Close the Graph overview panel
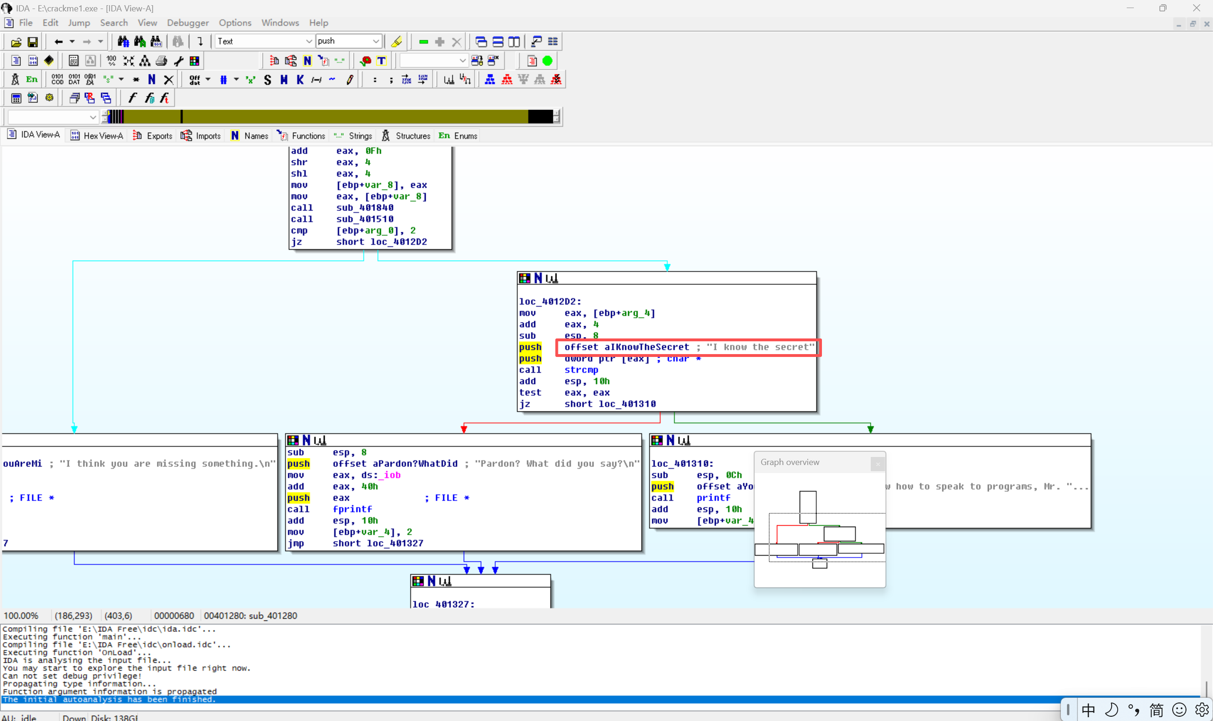The height and width of the screenshot is (721, 1213). click(x=877, y=464)
